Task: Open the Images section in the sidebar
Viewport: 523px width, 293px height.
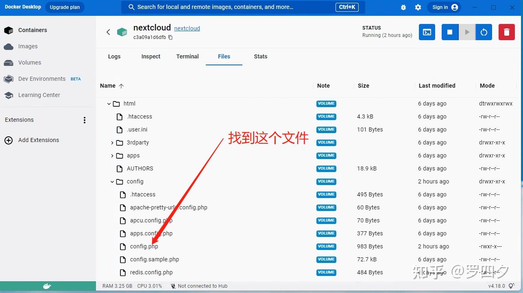Action: (27, 46)
